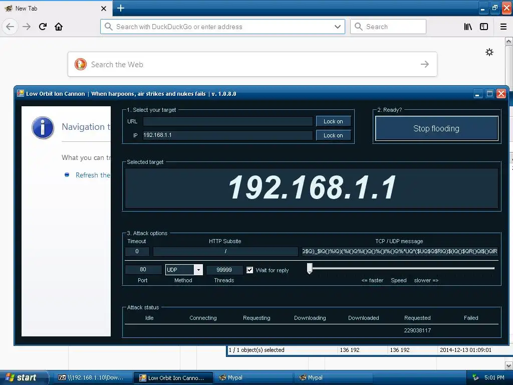The image size is (513, 385).
Task: Click the Search the Web box
Action: tap(252, 64)
